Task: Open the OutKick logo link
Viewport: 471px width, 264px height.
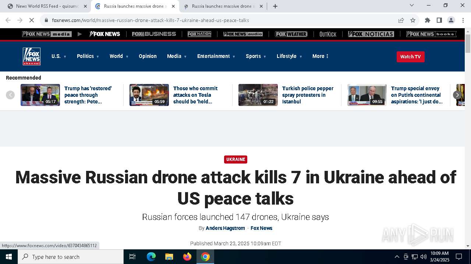Action: coord(328,34)
